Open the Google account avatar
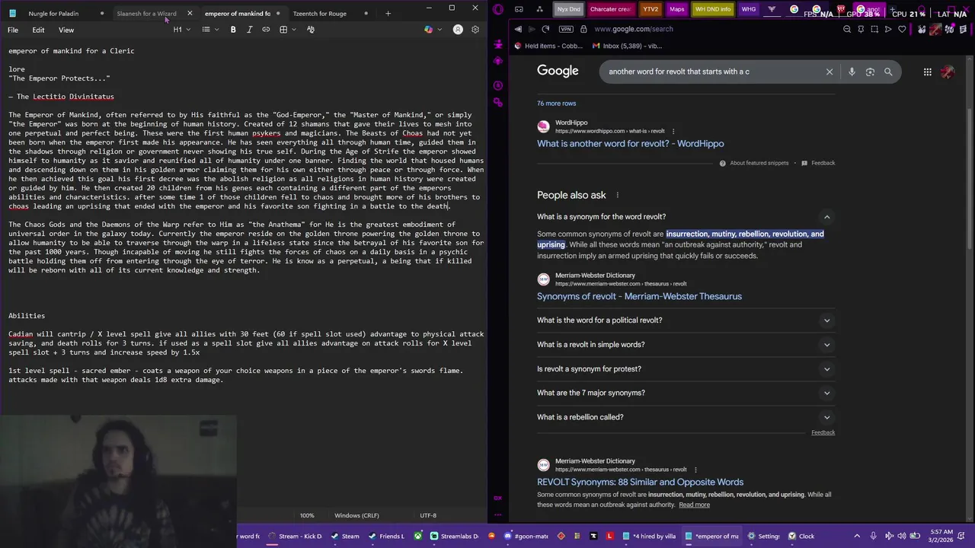Screen dimensions: 975x548 click(x=948, y=72)
